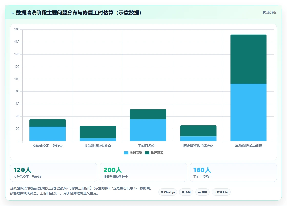Toggle the 改进效果 legend swatch
Viewport: 287px width, 206px height.
click(147, 153)
